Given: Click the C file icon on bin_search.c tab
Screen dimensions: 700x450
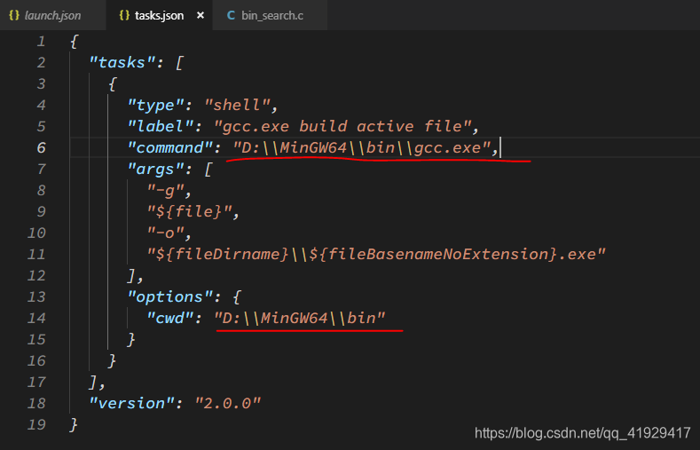Looking at the screenshot, I should coord(231,16).
